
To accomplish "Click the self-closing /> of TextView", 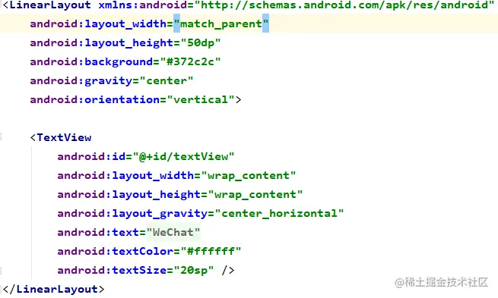I will pyautogui.click(x=228, y=271).
